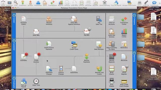Open Online Banking from the toolbar
161x90 pixels.
pyautogui.click(x=105, y=3)
